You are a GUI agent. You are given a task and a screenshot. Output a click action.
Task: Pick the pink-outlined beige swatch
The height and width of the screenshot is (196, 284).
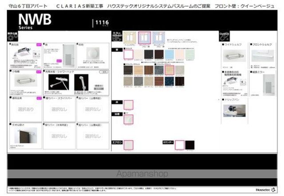[x=170, y=70]
